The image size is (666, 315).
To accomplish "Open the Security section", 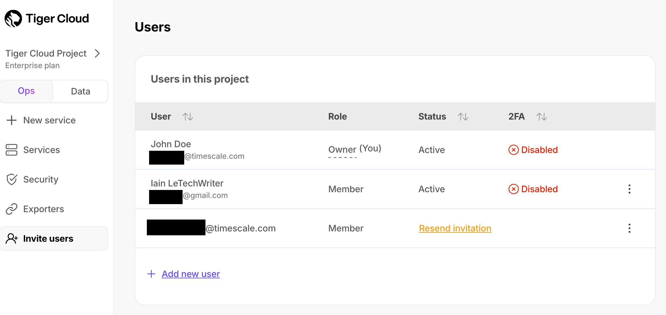I will pyautogui.click(x=41, y=179).
